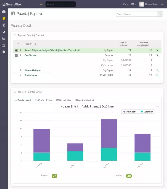Switch to the Grafik - Mahal tab
The width and height of the screenshot is (167, 189).
[44, 100]
